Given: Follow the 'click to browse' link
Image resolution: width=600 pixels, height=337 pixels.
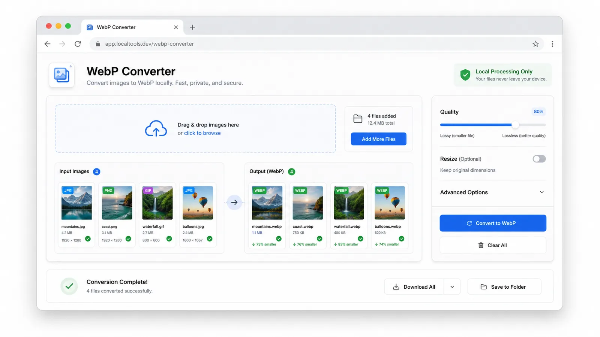Looking at the screenshot, I should (202, 133).
